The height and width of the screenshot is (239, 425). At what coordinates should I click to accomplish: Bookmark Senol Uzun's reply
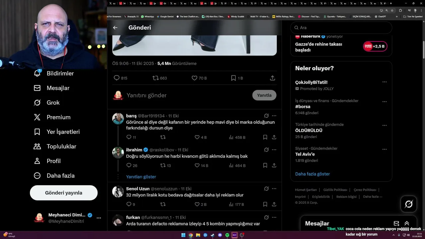[265, 204]
